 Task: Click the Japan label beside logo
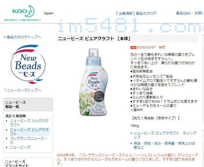tap(48, 13)
